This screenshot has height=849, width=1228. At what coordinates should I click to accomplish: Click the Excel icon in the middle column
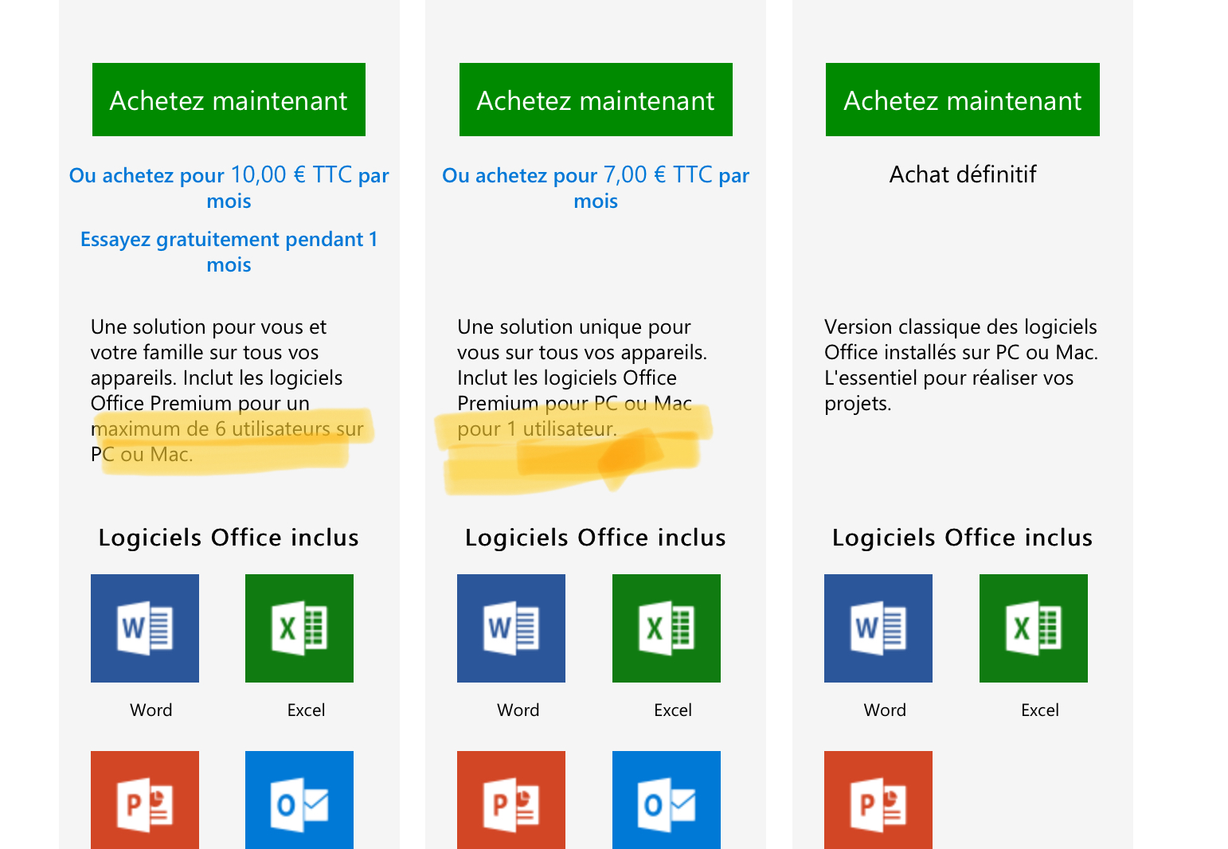click(x=667, y=628)
